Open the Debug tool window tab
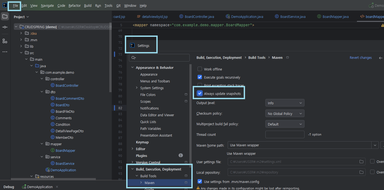Screen dimensions: 384x190 (9, 187)
